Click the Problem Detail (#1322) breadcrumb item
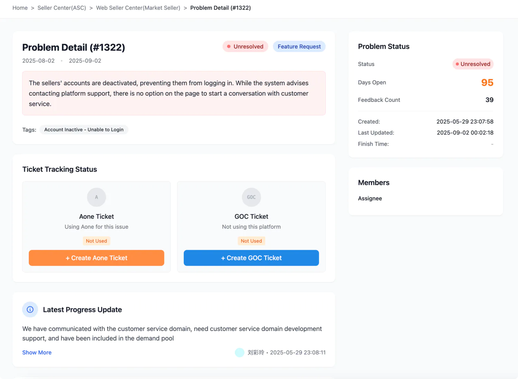The width and height of the screenshot is (518, 379). (220, 8)
